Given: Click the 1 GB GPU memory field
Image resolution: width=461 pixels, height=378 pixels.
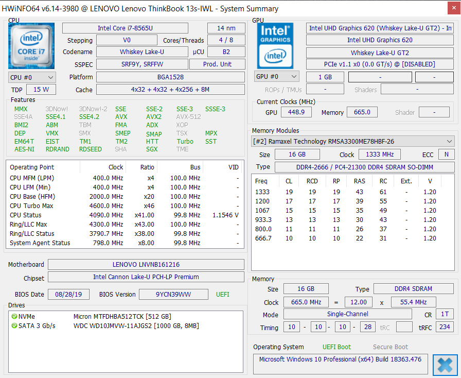Looking at the screenshot, I should coord(325,77).
